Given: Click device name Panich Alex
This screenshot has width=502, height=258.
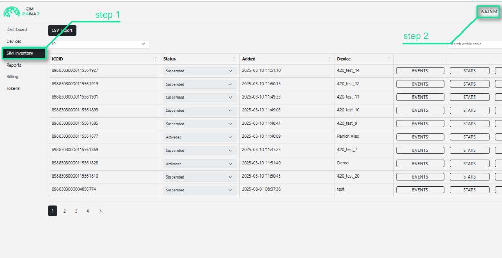Looking at the screenshot, I should click(x=348, y=136).
